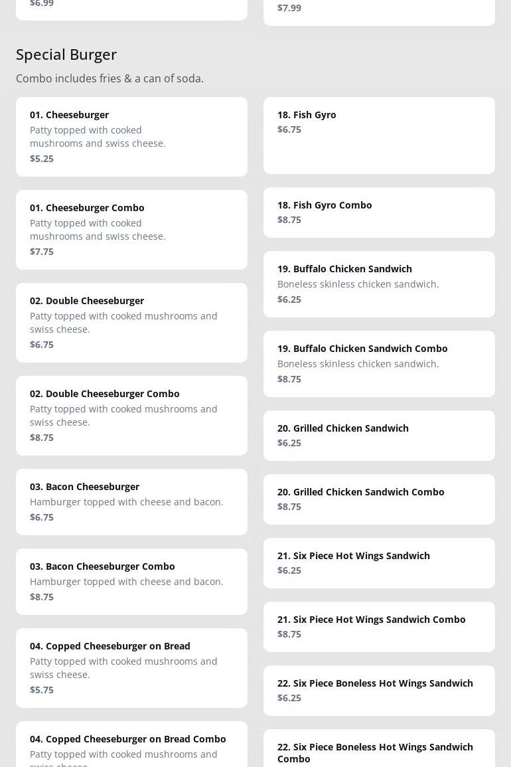Select 04. Copped Cheeseburger on Bread, $5.75

point(131,668)
